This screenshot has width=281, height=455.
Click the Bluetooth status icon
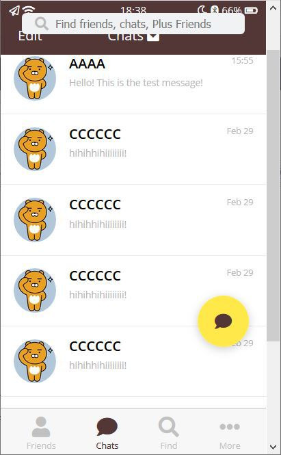pos(215,10)
